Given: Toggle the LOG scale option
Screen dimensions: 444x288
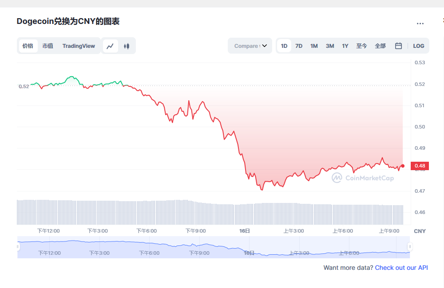Looking at the screenshot, I should point(418,46).
